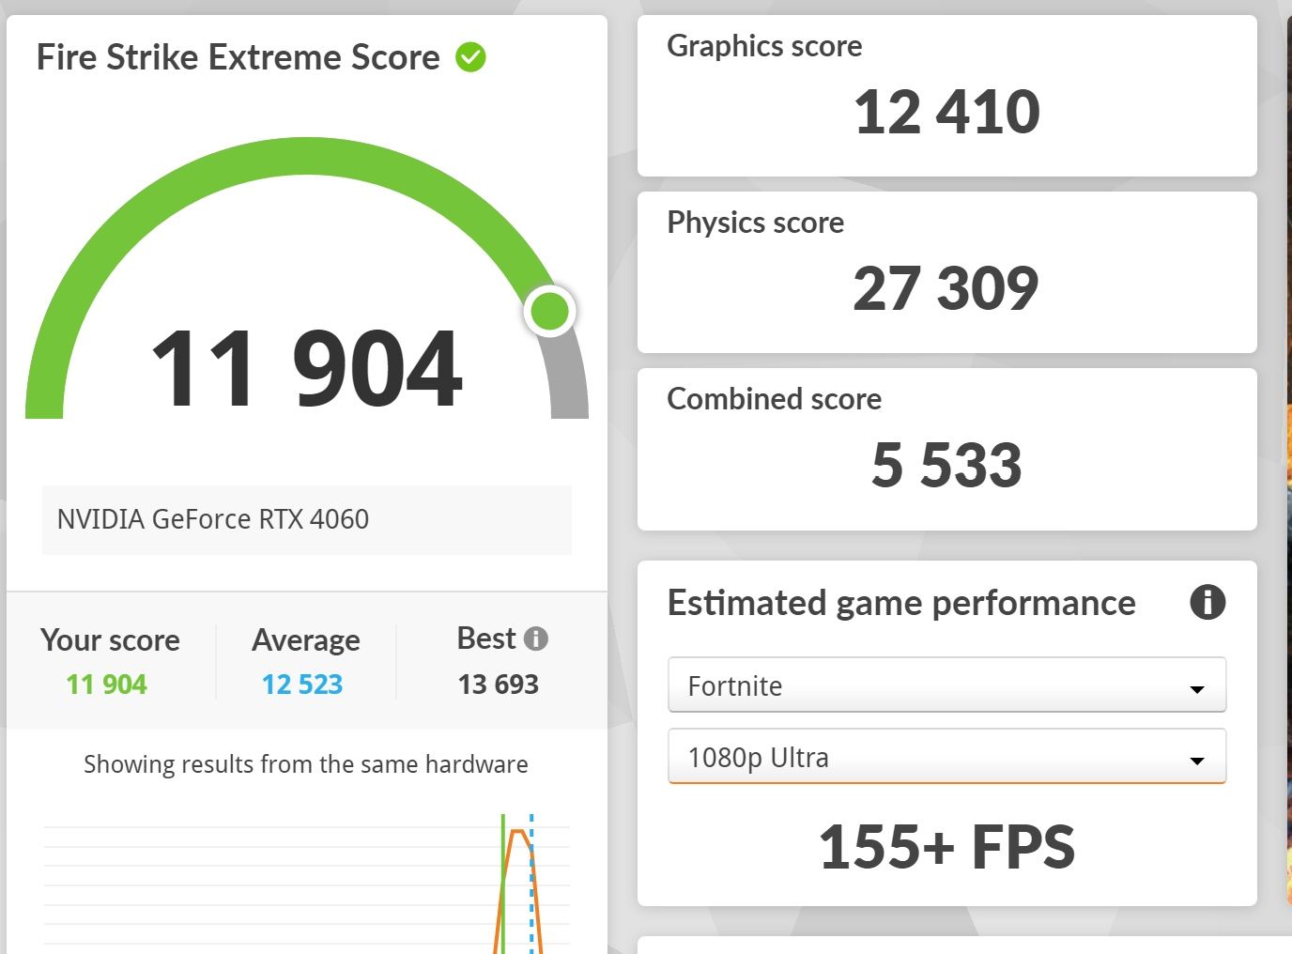Open the Estimated game performance info icon

[1207, 602]
